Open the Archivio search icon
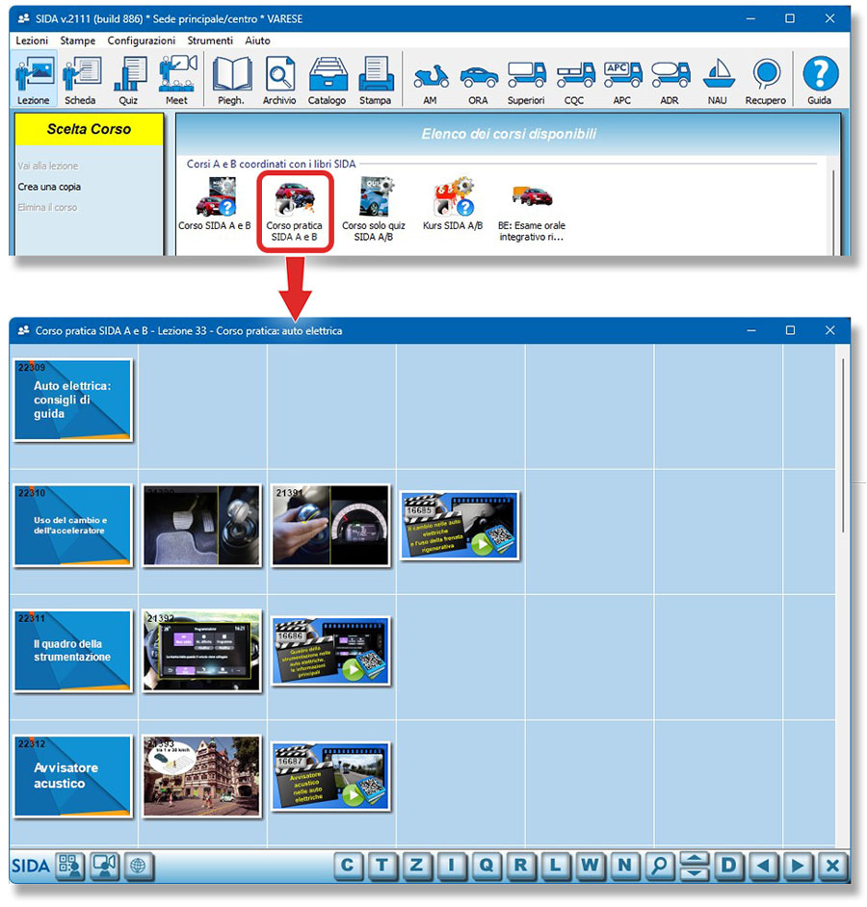Screen dimensions: 867x907 pos(279,80)
